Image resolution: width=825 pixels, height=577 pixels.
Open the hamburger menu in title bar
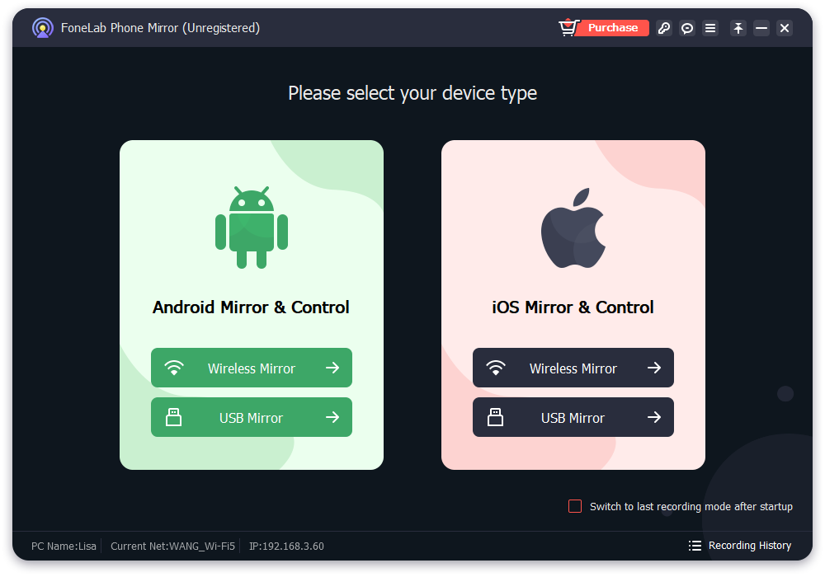[x=710, y=28]
